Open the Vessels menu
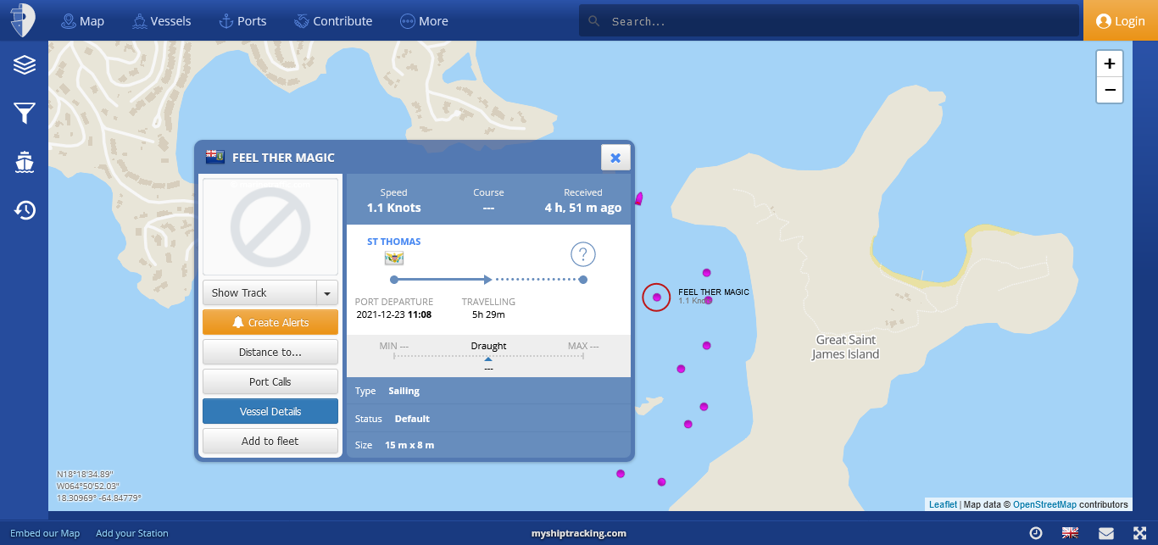The height and width of the screenshot is (545, 1158). [x=161, y=21]
